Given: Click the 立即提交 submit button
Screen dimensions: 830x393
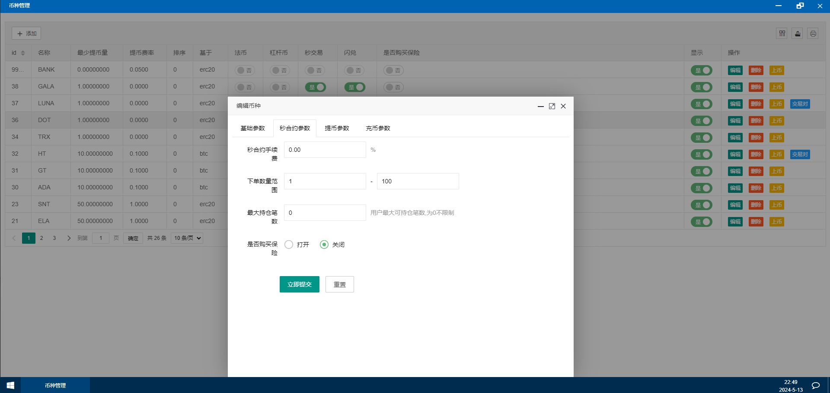Looking at the screenshot, I should [299, 284].
